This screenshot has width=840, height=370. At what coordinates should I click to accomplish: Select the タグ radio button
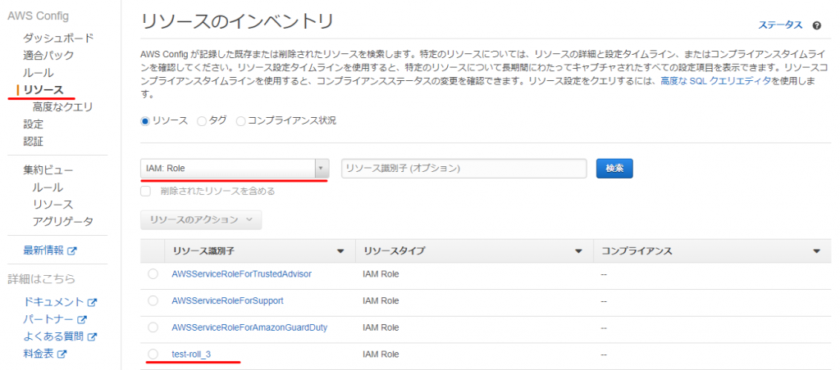click(x=202, y=121)
